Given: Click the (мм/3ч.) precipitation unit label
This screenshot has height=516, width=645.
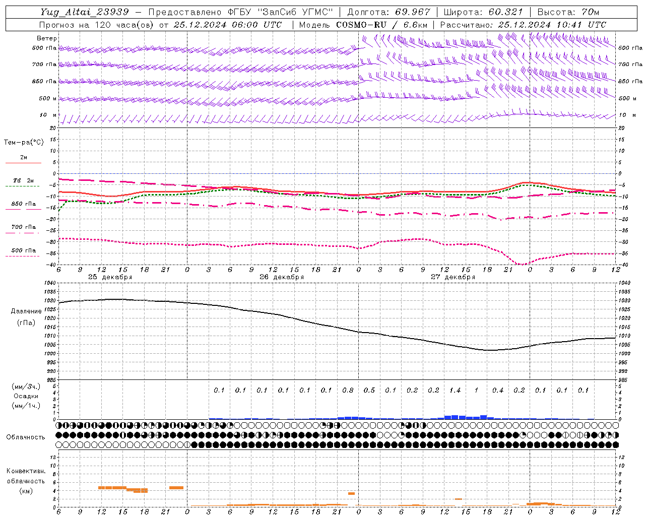Looking at the screenshot, I should pos(27,386).
